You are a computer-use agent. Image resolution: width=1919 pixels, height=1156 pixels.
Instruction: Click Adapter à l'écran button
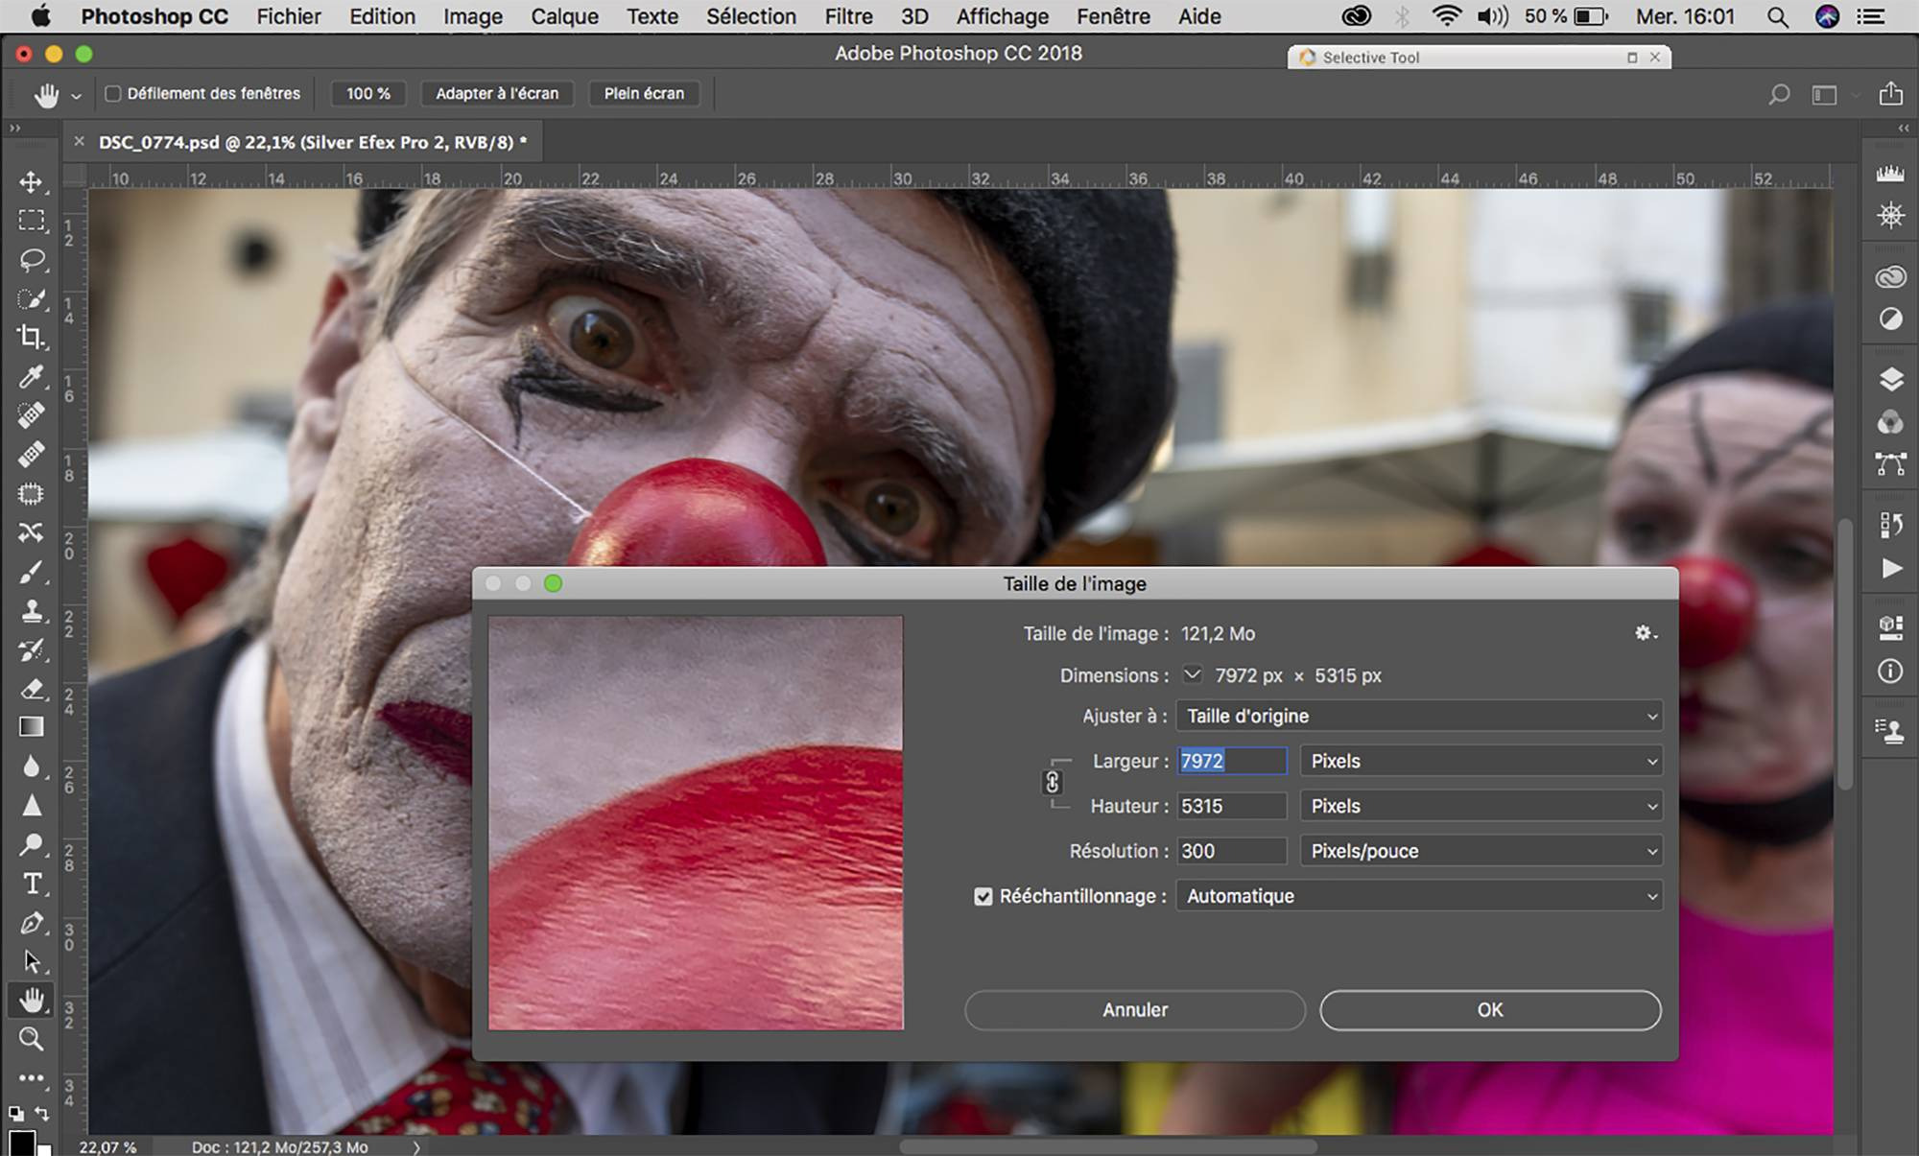(497, 93)
